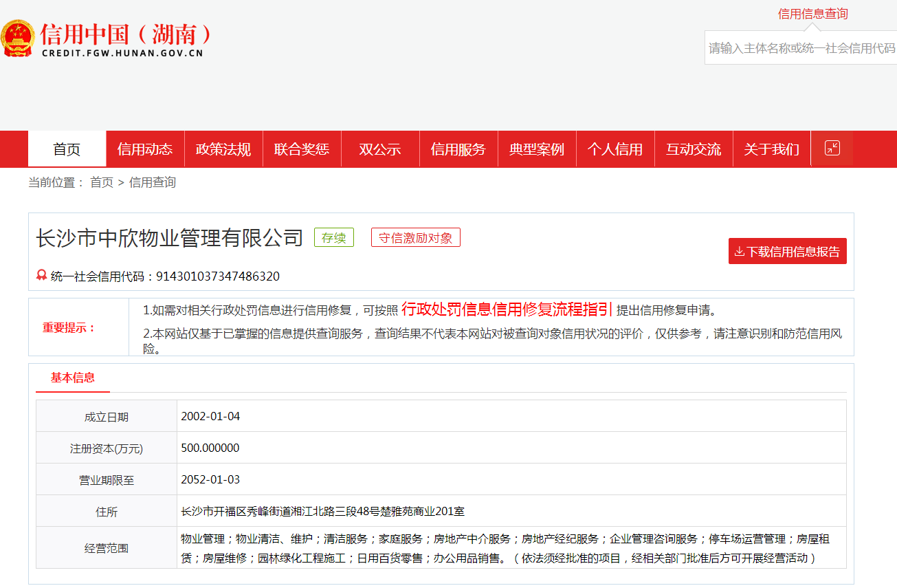Click the 首页 breadcrumb link

[x=102, y=182]
